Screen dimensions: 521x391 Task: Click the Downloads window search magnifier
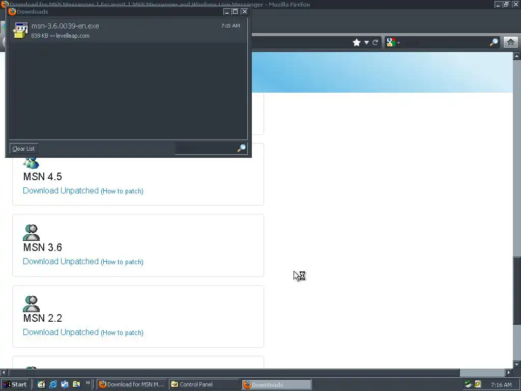(x=242, y=148)
